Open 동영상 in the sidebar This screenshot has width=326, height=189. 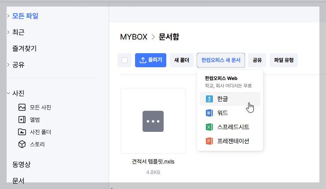pyautogui.click(x=22, y=164)
